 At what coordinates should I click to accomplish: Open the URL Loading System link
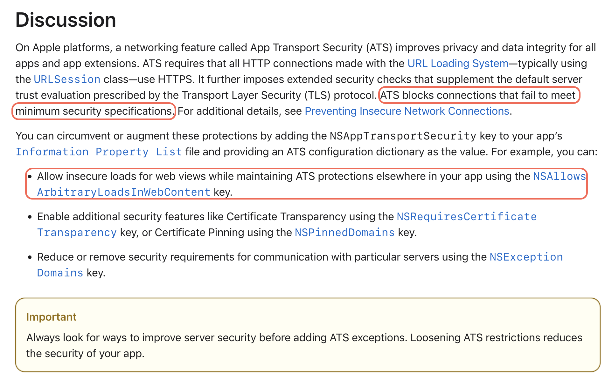click(457, 64)
